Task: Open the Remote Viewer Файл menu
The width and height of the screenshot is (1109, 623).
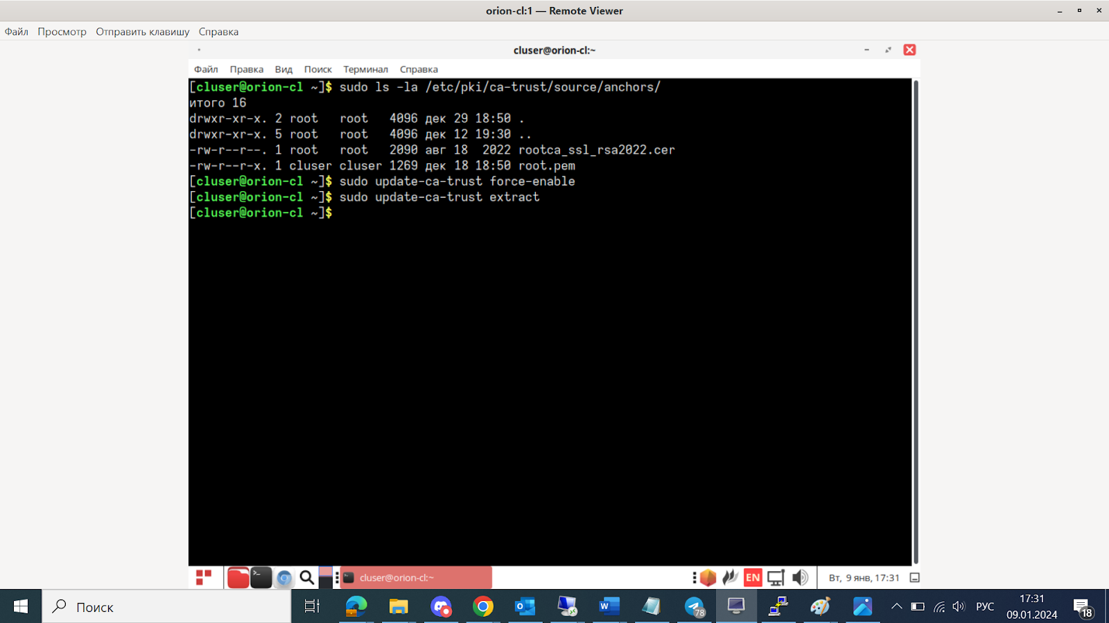Action: pyautogui.click(x=17, y=32)
